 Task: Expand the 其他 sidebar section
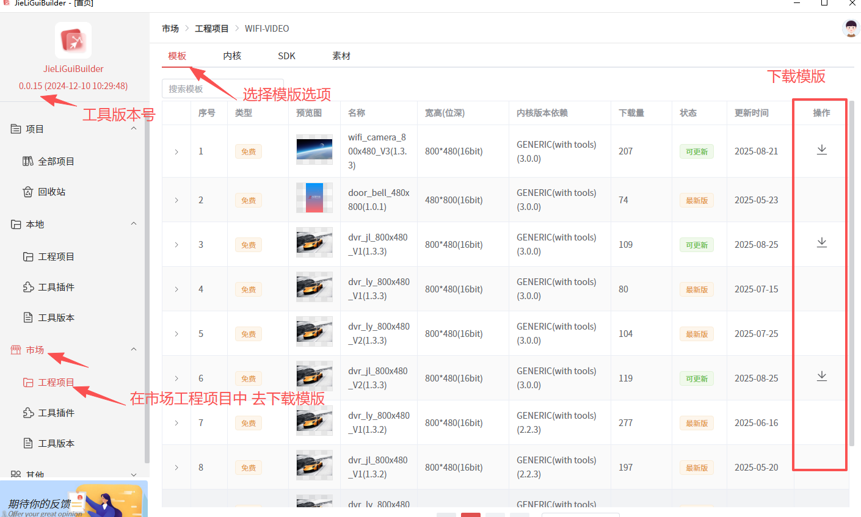click(134, 474)
